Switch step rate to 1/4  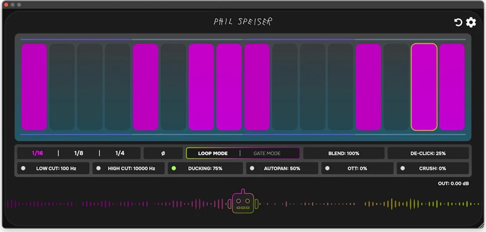120,153
